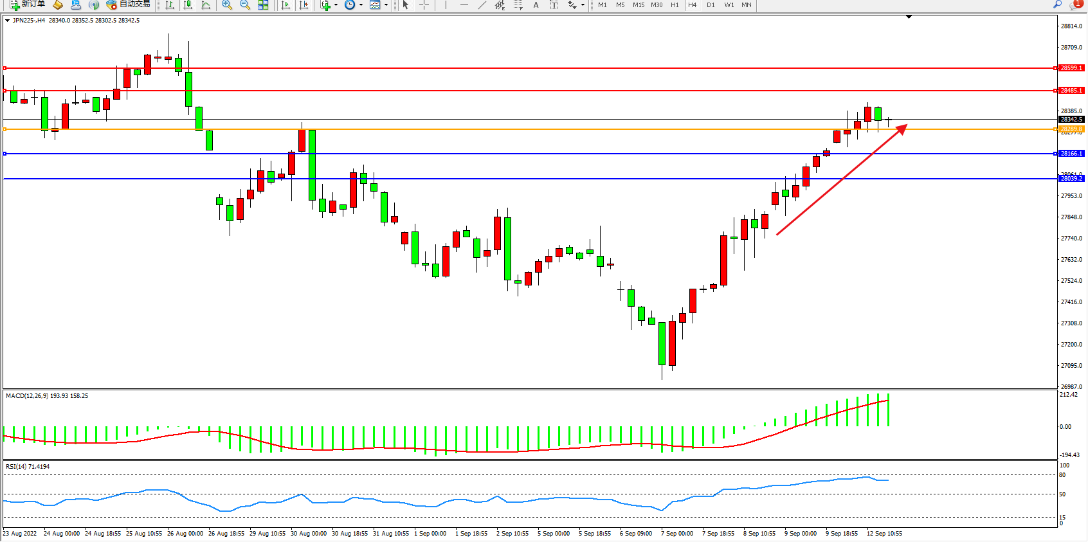Open the periodicity clock dropdown arrow
The width and height of the screenshot is (1088, 542).
coord(361,5)
